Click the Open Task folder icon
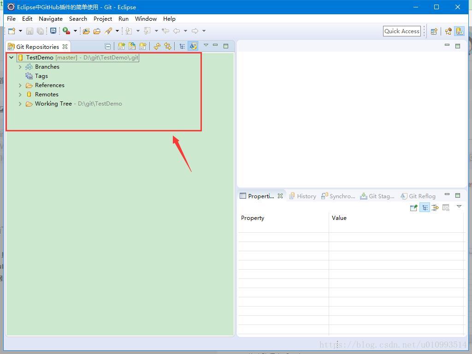Screen dimensions: 472x354 97,31
